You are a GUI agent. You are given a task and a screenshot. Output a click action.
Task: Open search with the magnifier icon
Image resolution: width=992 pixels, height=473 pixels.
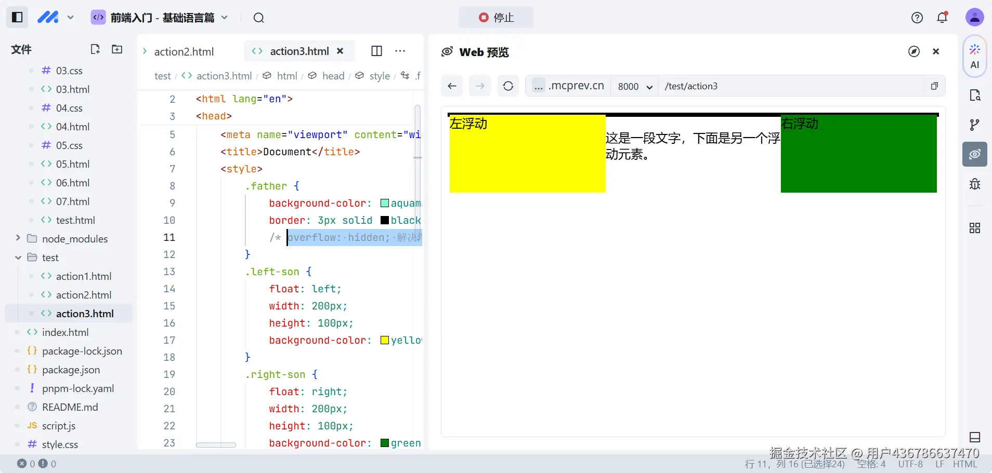tap(258, 18)
